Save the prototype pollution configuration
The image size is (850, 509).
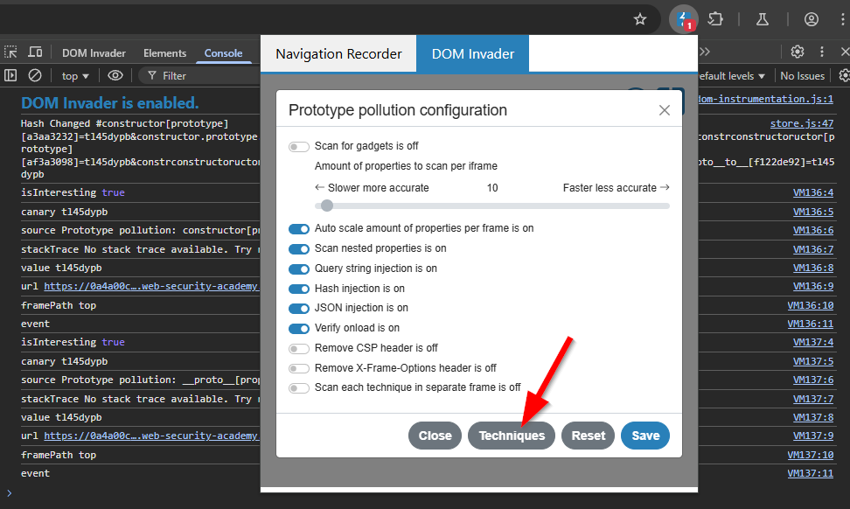pyautogui.click(x=645, y=436)
